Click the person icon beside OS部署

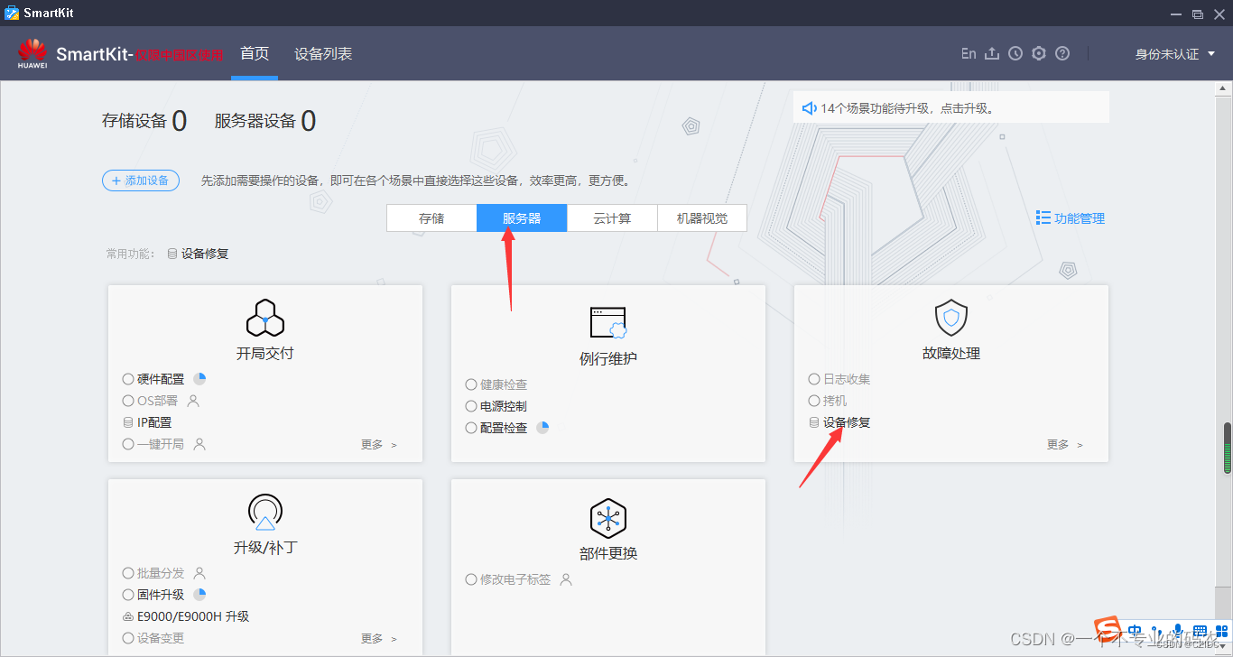[x=193, y=401]
